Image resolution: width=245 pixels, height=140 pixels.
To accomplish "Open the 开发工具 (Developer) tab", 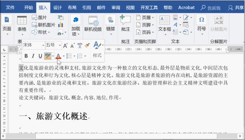I will (x=149, y=8).
